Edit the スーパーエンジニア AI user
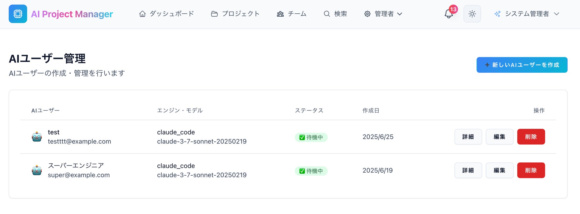This screenshot has width=580, height=214. coord(499,171)
